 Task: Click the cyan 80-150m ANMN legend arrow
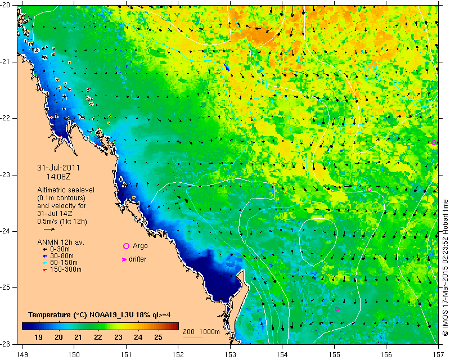click(45, 263)
